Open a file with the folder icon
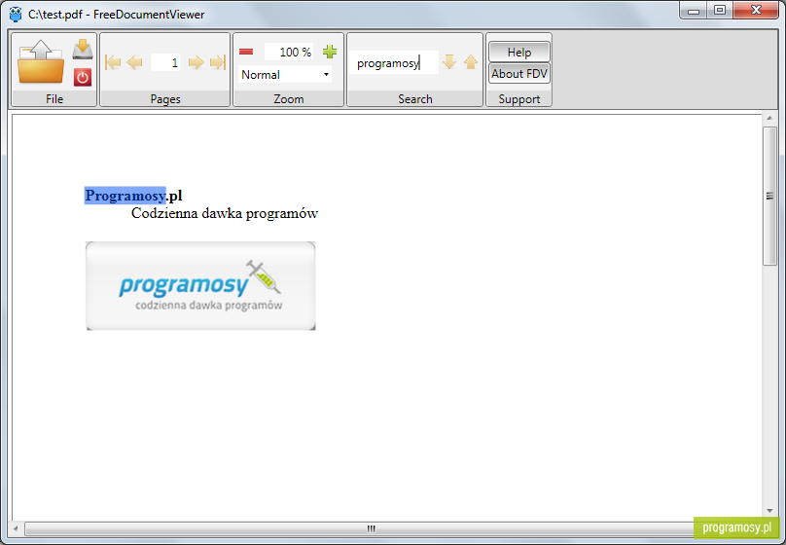 (41, 61)
